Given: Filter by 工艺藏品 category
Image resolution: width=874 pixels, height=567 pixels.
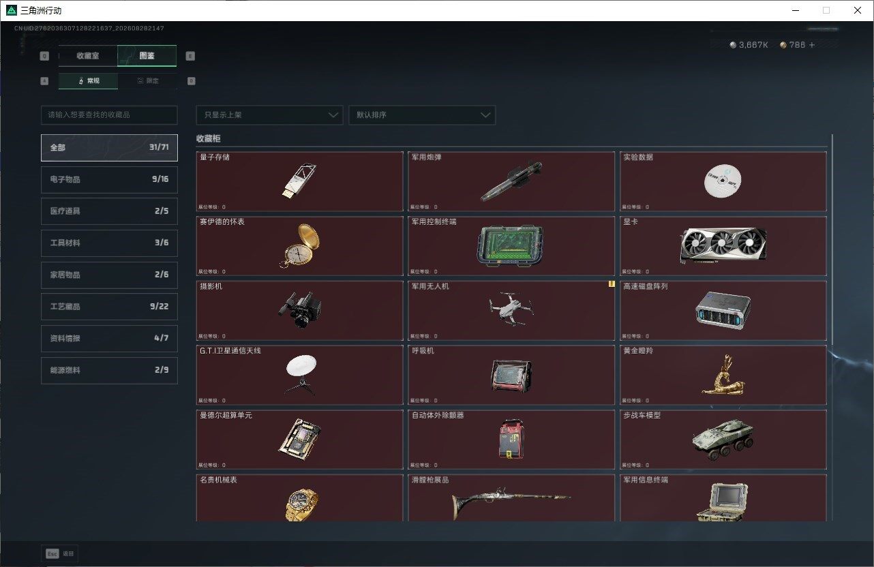Looking at the screenshot, I should (x=109, y=307).
